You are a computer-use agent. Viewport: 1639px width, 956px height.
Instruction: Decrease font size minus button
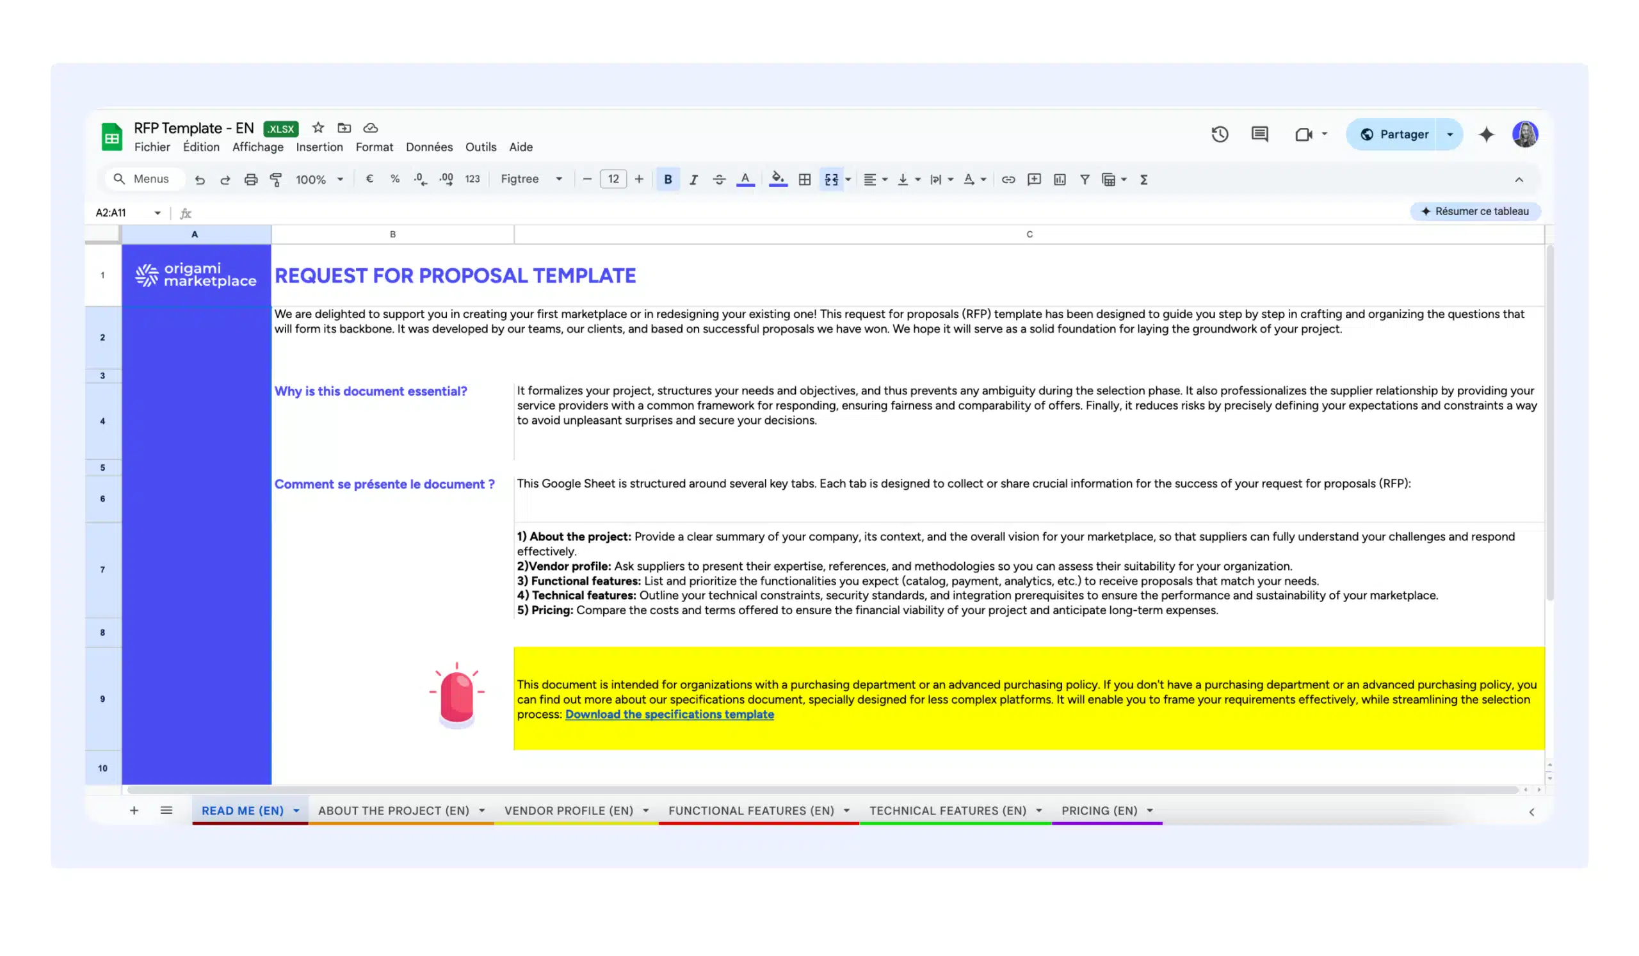(587, 179)
